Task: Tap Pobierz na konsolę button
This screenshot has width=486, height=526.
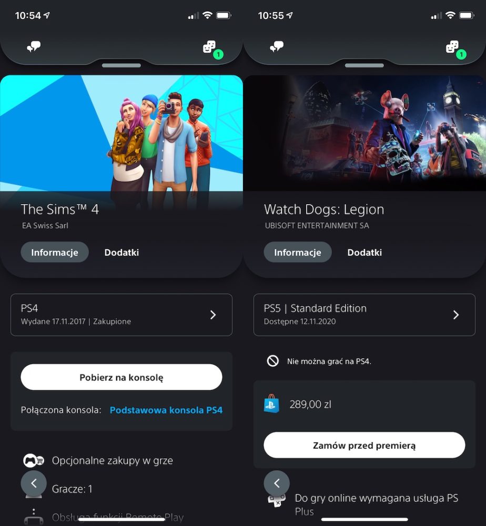Action: (121, 377)
